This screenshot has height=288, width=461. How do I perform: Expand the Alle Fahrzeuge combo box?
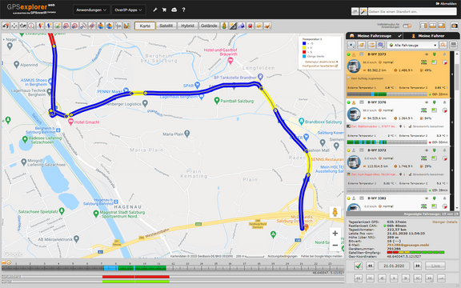click(x=413, y=46)
